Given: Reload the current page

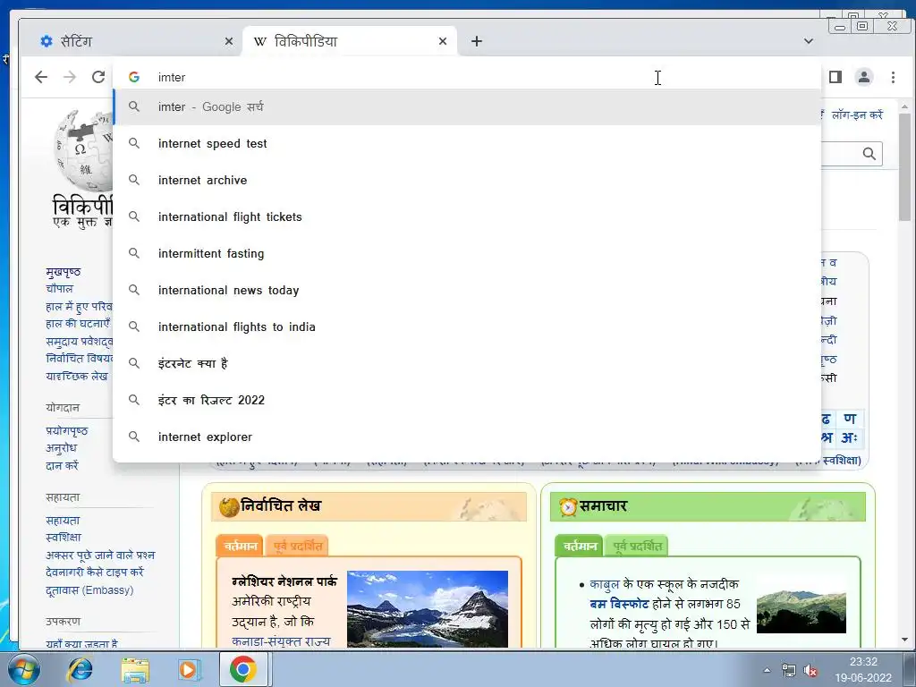Looking at the screenshot, I should point(98,77).
